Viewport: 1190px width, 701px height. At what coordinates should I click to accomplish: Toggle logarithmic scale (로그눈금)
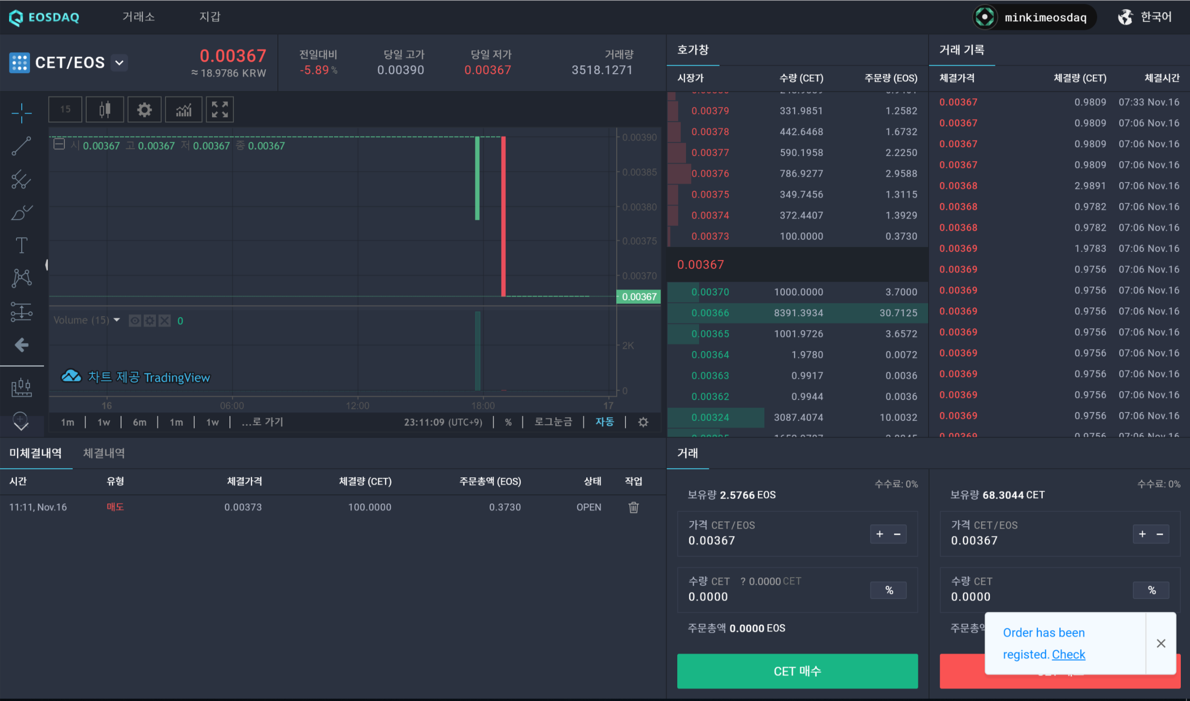553,422
